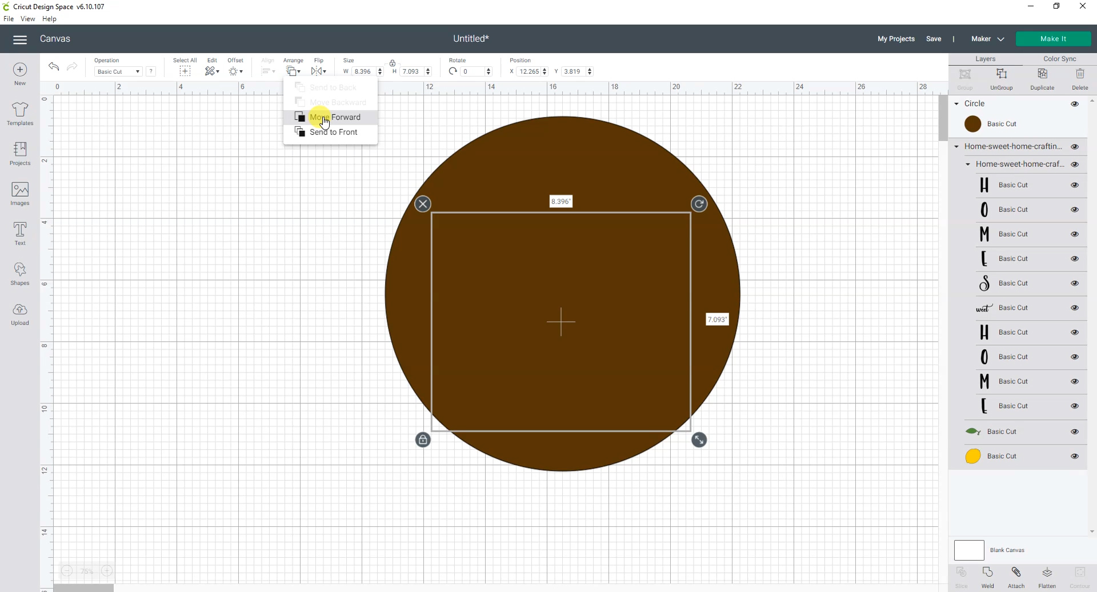1097x592 pixels.
Task: Choose Send to Front in Arrange menu
Action: coord(330,132)
